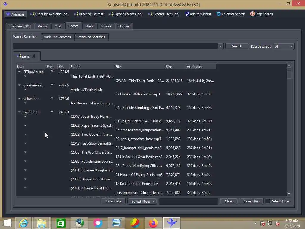This screenshot has height=229, width=305.
Task: Click the network tray icon
Action: point(270,223)
